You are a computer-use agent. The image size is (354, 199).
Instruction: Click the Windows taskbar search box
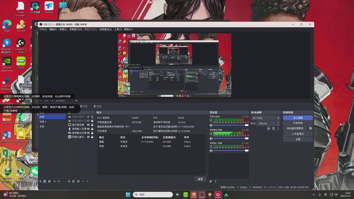(153, 195)
